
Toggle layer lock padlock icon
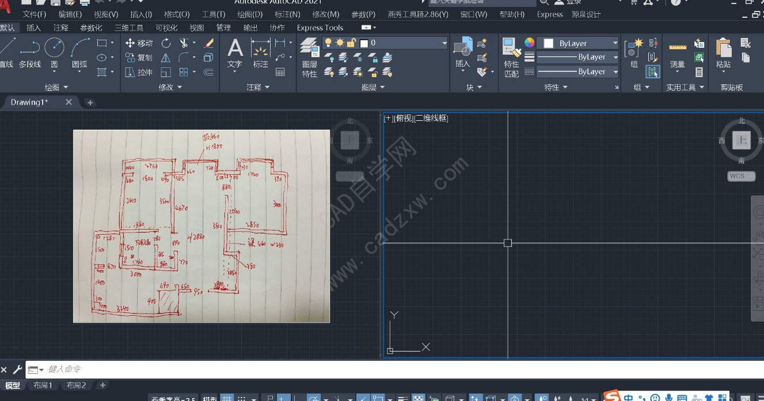[x=351, y=43]
